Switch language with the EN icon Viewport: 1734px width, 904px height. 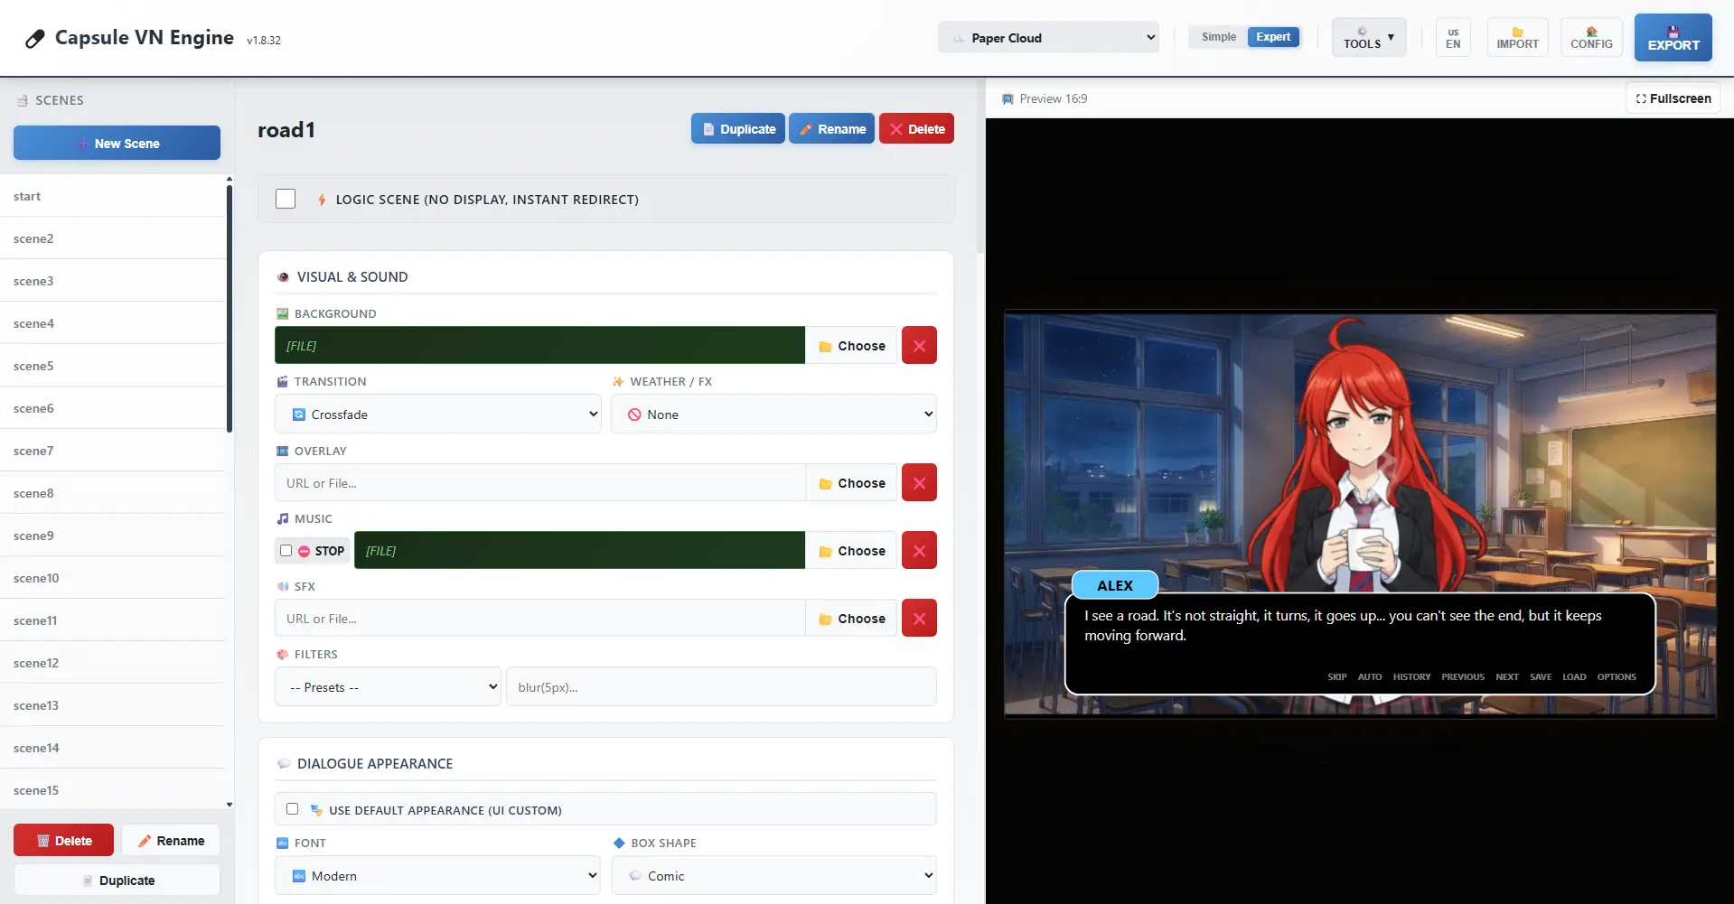click(x=1452, y=38)
